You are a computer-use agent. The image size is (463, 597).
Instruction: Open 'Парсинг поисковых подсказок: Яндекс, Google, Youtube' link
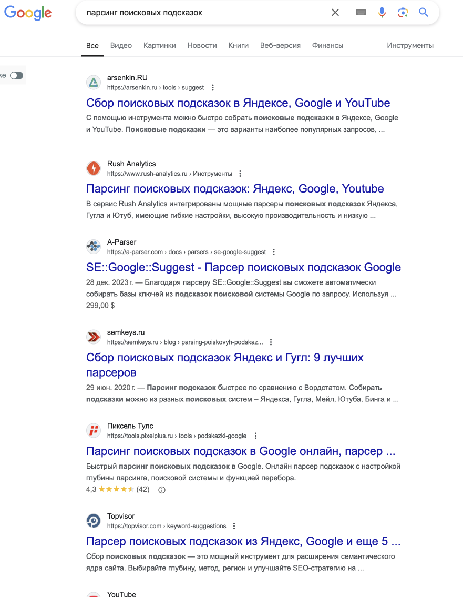[x=235, y=188]
